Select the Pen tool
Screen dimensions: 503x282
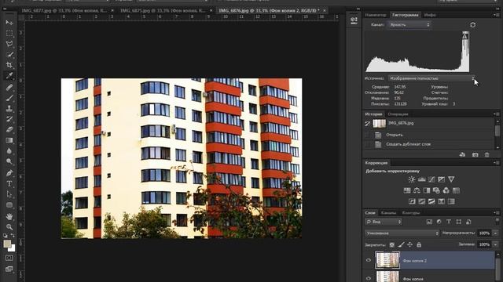tap(9, 173)
